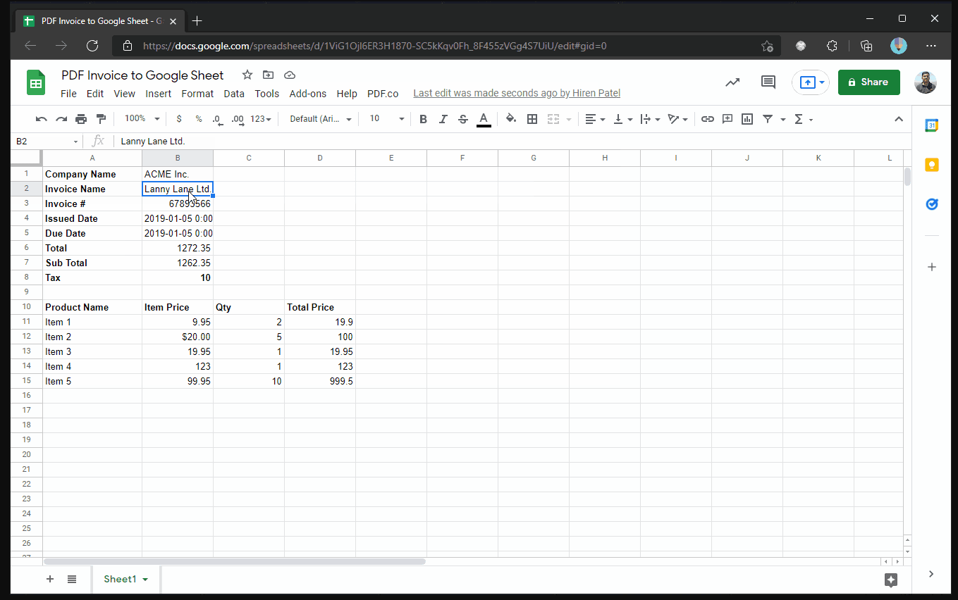Click the print icon in toolbar
Image resolution: width=958 pixels, height=600 pixels.
(81, 119)
